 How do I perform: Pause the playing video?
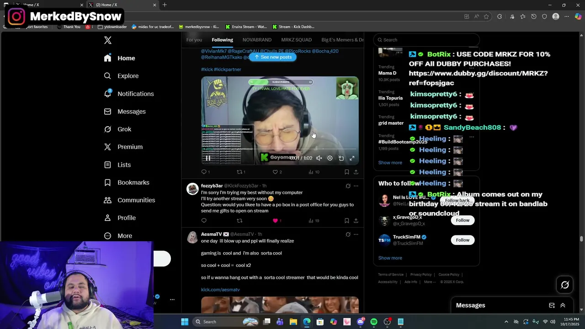click(x=207, y=158)
